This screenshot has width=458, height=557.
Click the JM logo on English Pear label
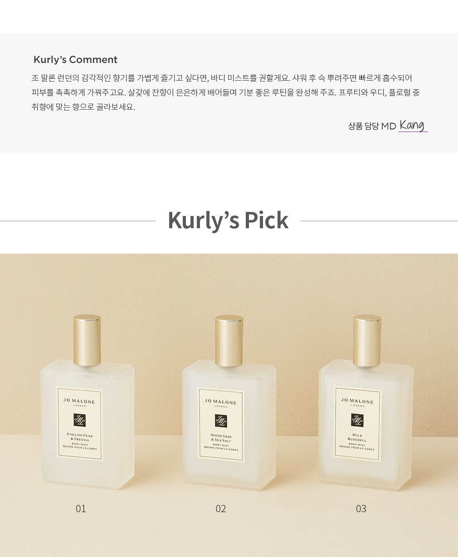click(80, 420)
